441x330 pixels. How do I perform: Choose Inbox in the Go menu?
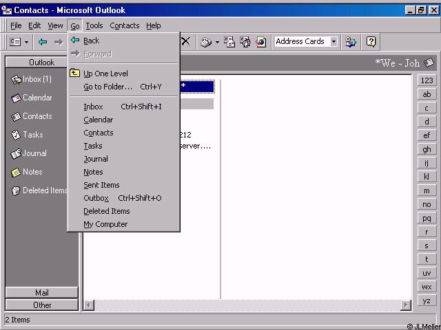(x=124, y=107)
